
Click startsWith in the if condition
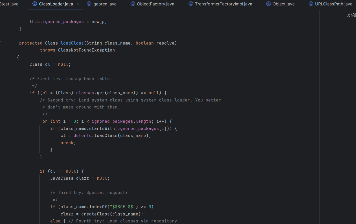click(x=102, y=128)
